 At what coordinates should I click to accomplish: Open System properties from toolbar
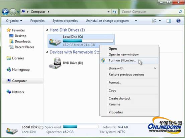(x=65, y=21)
